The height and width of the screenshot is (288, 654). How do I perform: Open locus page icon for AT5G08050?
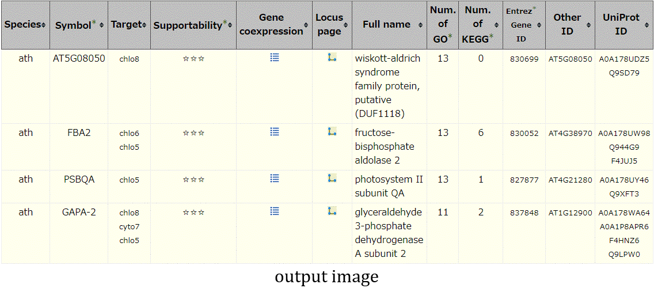[332, 58]
